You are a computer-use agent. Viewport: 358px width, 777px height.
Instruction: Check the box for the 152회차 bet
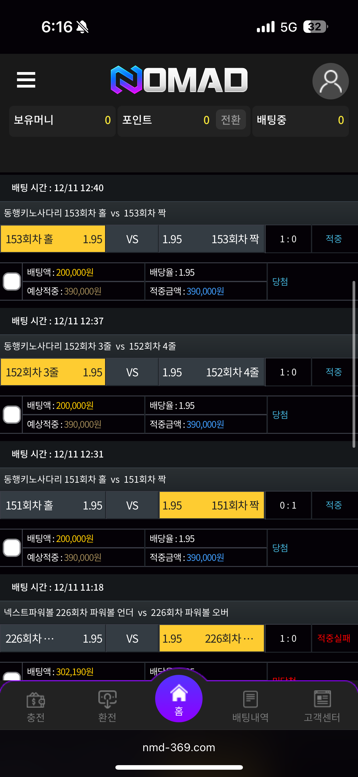click(12, 415)
